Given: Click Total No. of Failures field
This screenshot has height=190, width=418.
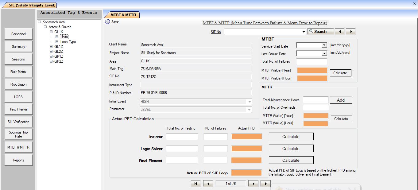Looking at the screenshot, I should tap(312, 61).
